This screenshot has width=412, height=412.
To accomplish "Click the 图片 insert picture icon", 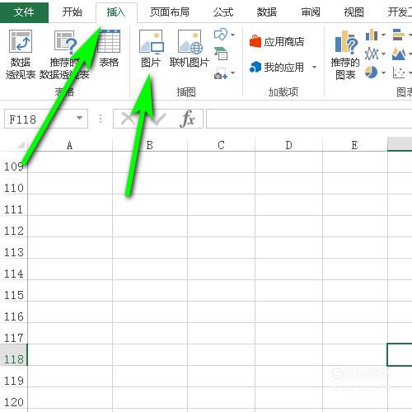I will 151,41.
